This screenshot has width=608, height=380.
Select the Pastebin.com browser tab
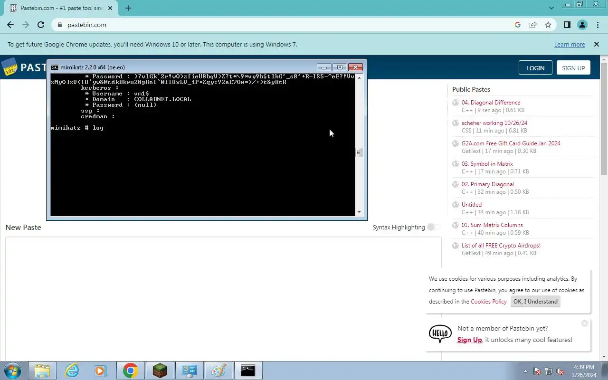click(62, 8)
